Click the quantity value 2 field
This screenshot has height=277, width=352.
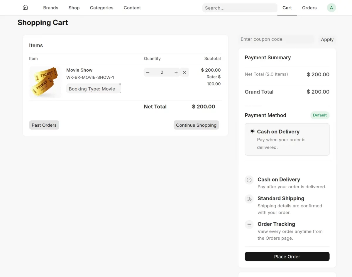162,73
